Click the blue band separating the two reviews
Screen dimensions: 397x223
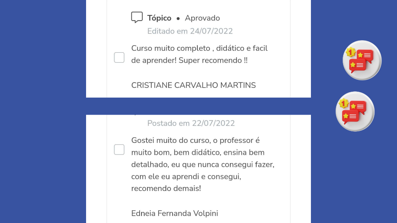[x=198, y=106]
